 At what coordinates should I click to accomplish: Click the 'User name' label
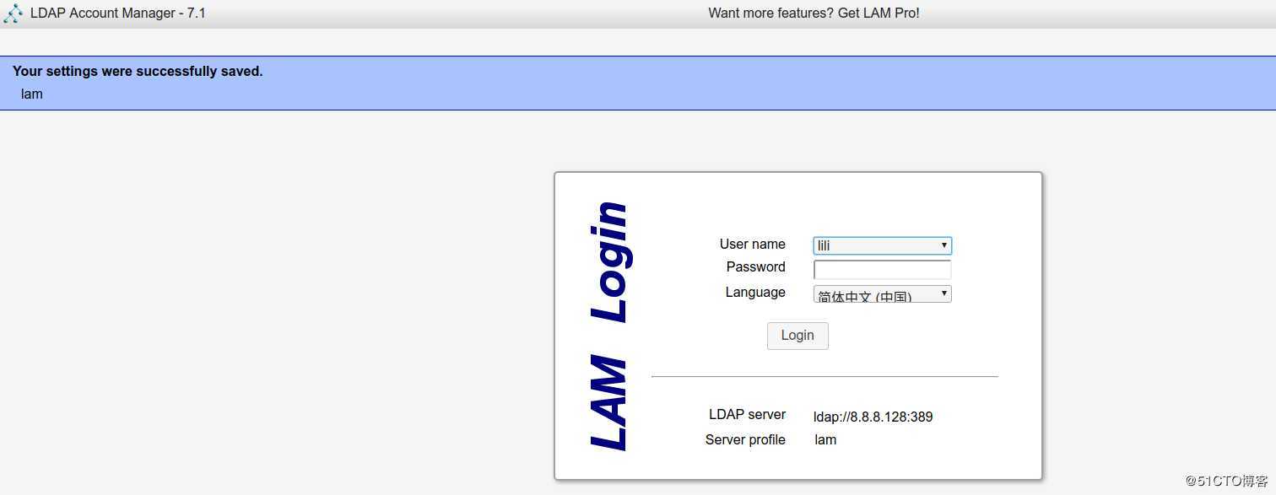point(752,244)
